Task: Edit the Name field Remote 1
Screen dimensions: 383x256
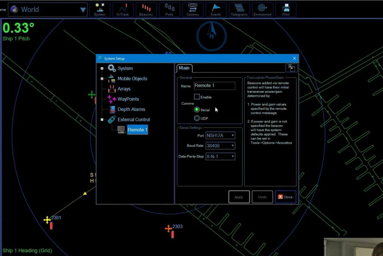Action: pos(214,86)
